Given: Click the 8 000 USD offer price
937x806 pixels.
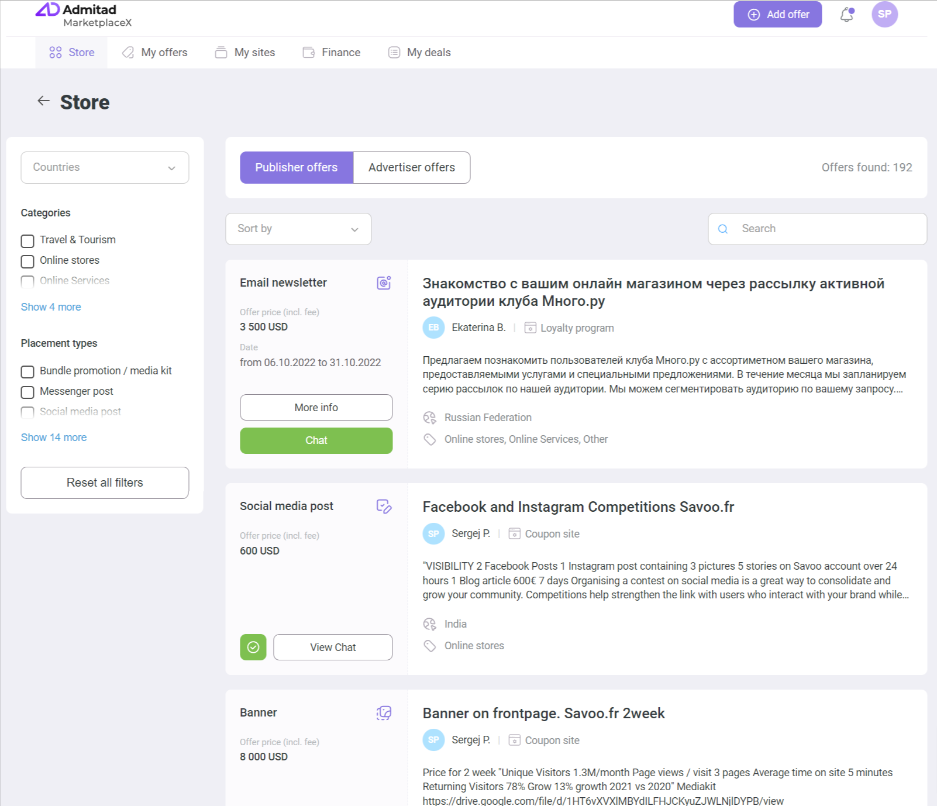Looking at the screenshot, I should click(x=264, y=757).
